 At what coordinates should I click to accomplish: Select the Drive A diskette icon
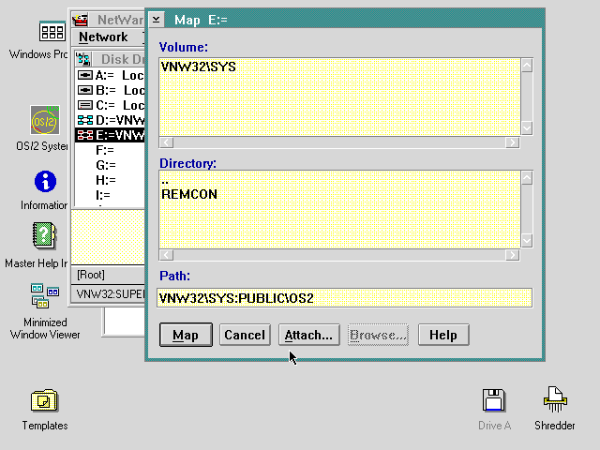pos(494,400)
